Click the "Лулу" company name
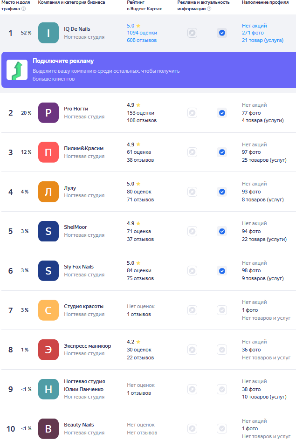This screenshot has width=296, height=447. tap(70, 188)
